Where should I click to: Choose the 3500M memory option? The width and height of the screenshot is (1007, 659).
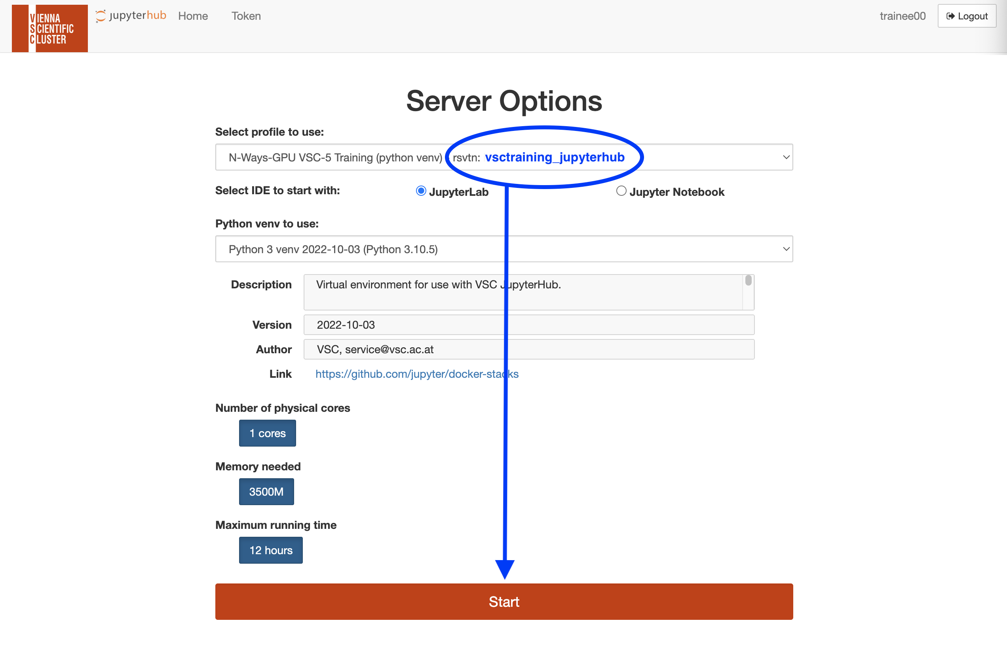click(x=266, y=492)
